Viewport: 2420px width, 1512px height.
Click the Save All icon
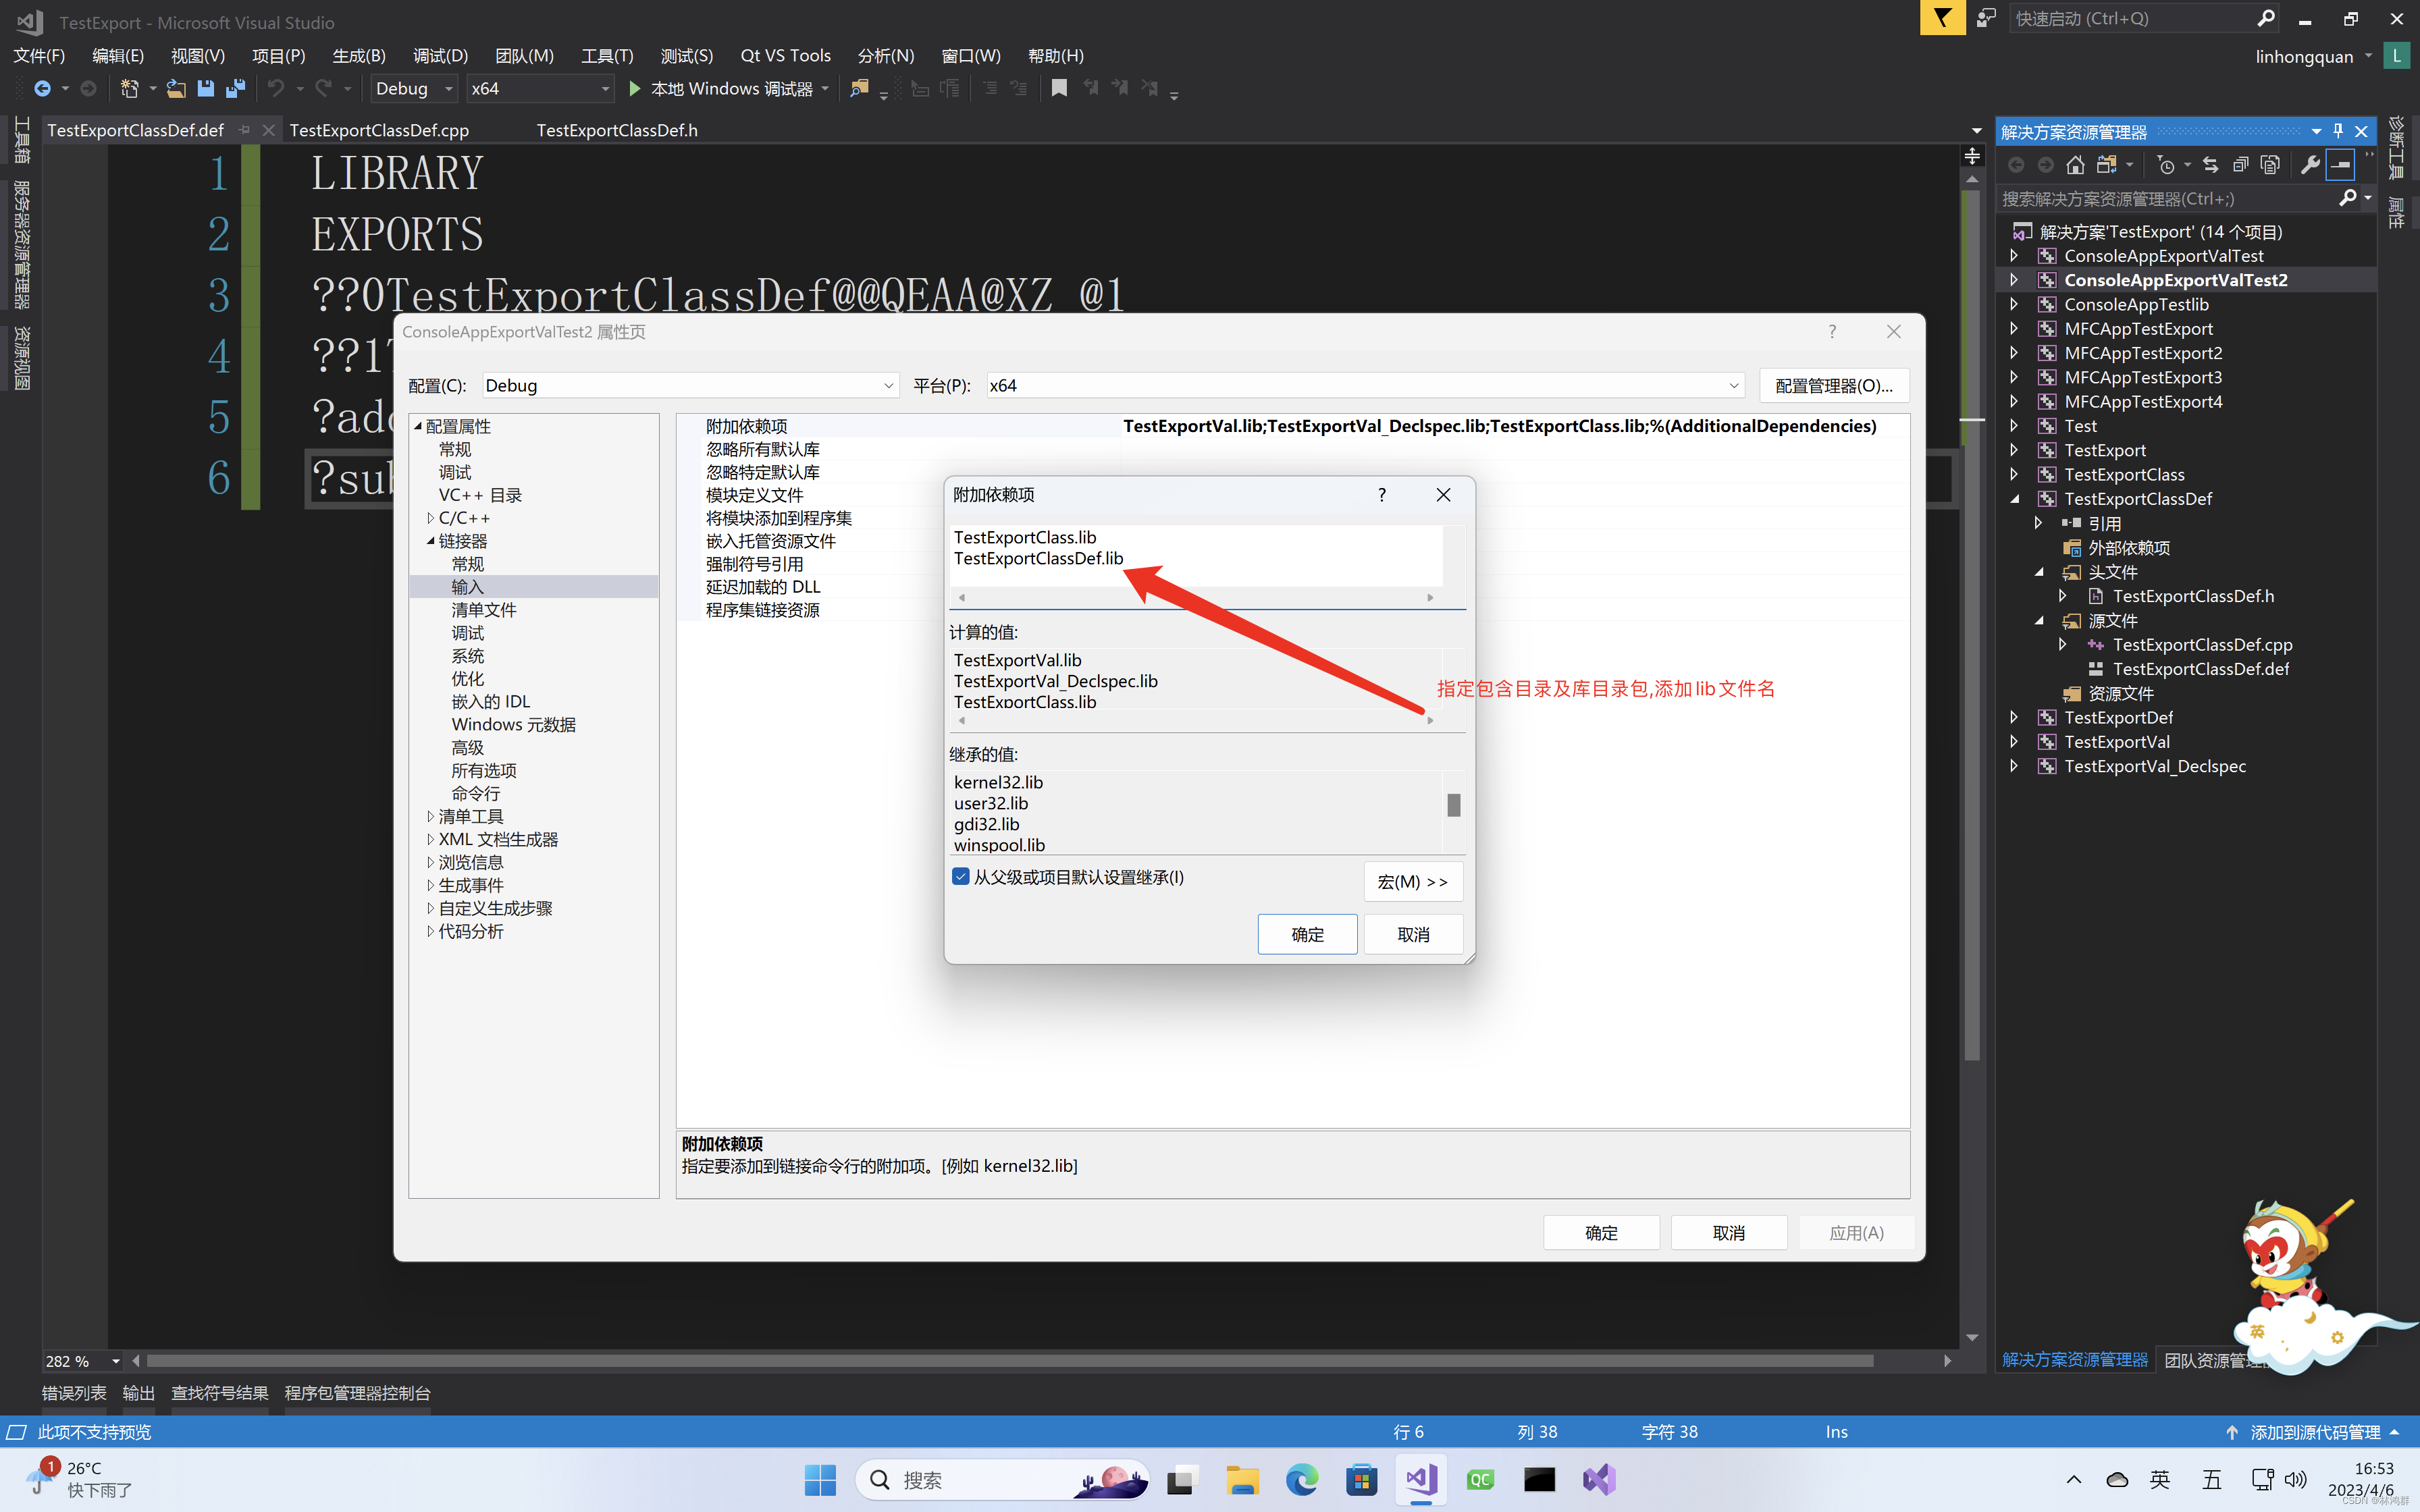tap(236, 89)
